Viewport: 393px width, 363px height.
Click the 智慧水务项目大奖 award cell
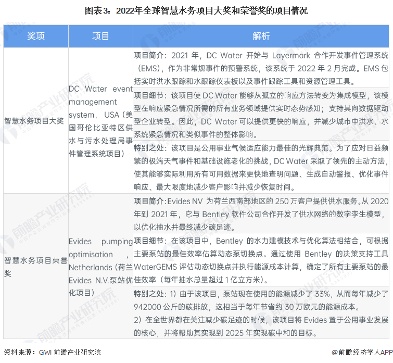(x=34, y=120)
